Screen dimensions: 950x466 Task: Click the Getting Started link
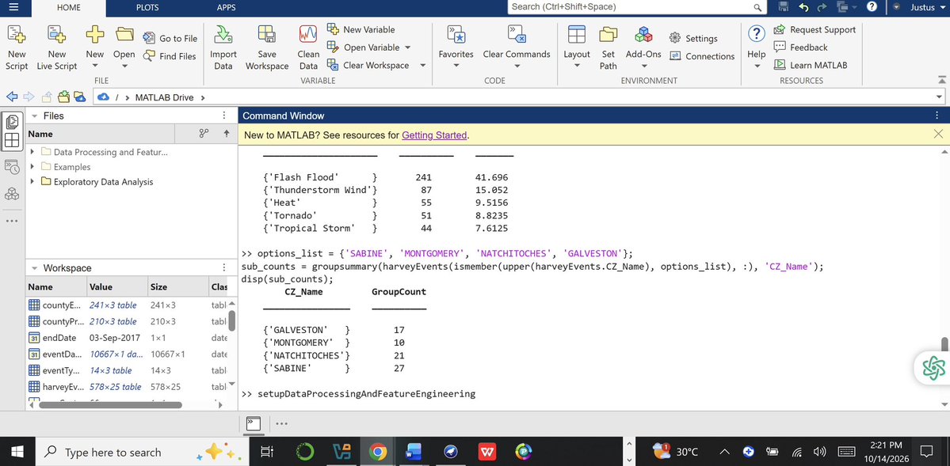434,135
